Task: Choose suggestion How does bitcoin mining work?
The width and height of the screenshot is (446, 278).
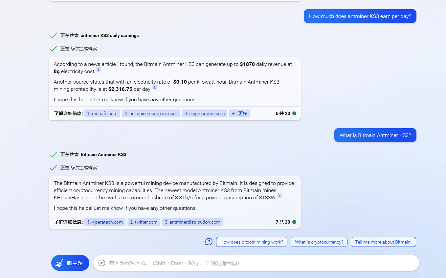Action: coord(252,242)
